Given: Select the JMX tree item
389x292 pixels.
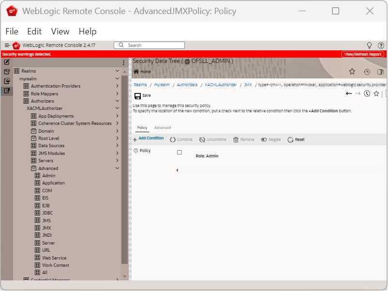Looking at the screenshot, I should pyautogui.click(x=46, y=229).
